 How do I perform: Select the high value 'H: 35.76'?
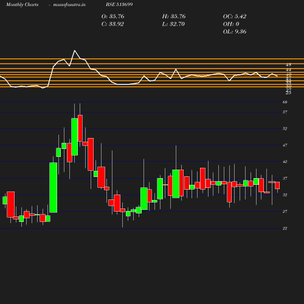[x=174, y=16]
